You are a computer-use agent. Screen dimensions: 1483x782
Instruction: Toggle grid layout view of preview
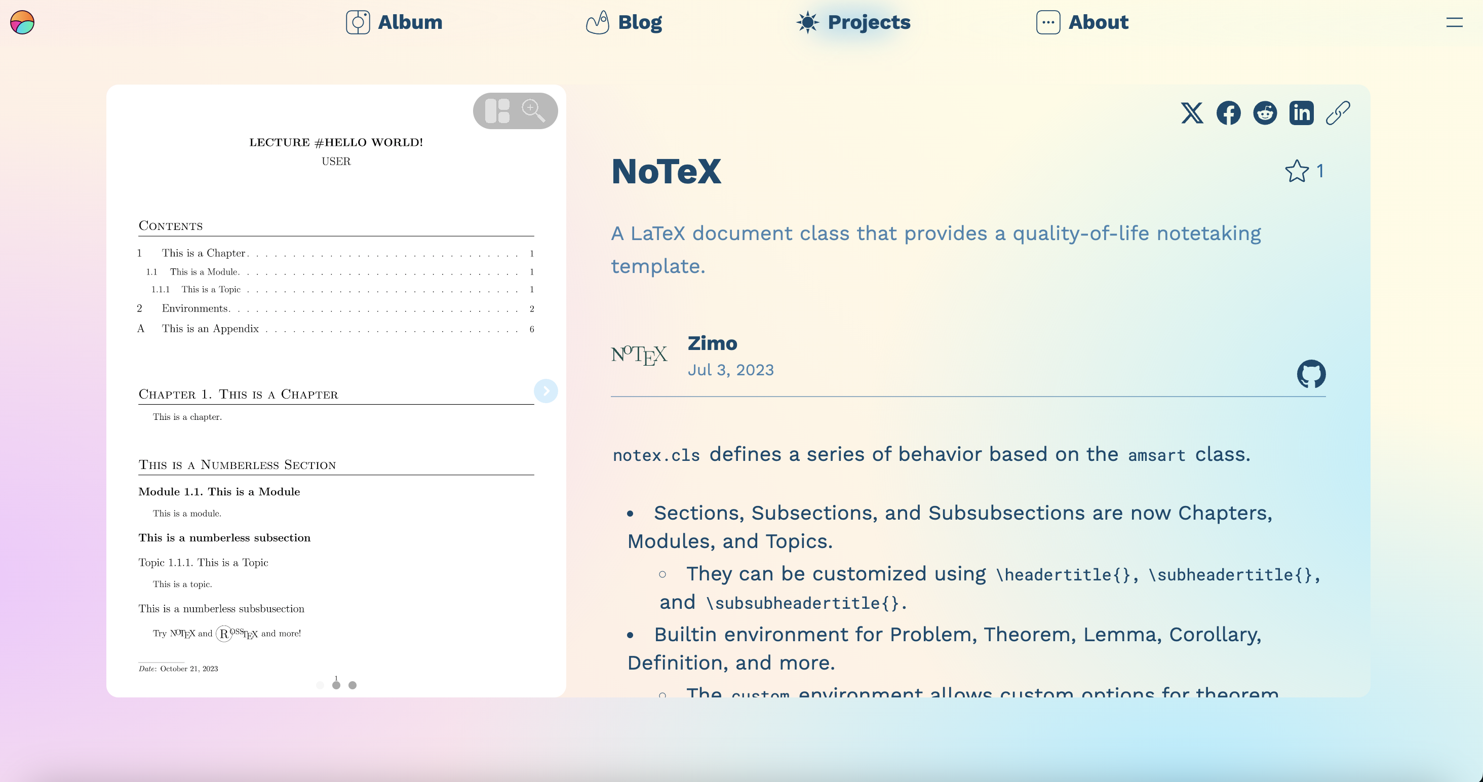click(x=497, y=111)
